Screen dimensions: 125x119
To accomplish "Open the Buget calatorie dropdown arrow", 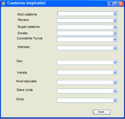I will [x=115, y=27].
